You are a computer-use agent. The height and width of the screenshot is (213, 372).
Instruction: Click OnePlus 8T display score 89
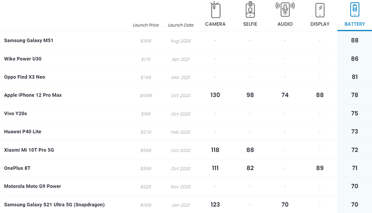point(319,168)
